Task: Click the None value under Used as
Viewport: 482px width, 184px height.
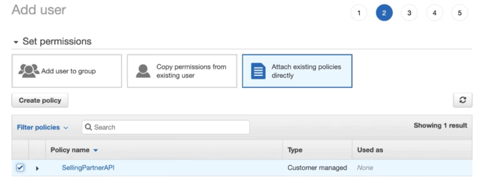Action: 365,168
